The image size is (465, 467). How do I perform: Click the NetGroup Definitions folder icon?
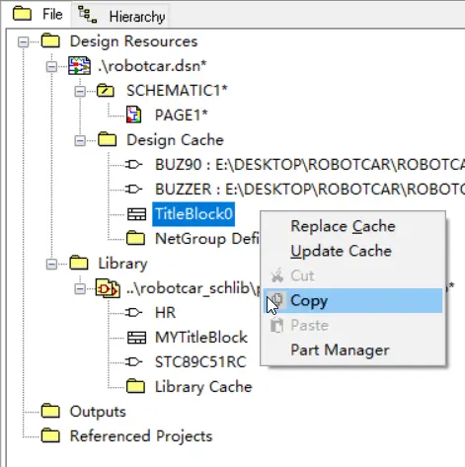tap(135, 238)
